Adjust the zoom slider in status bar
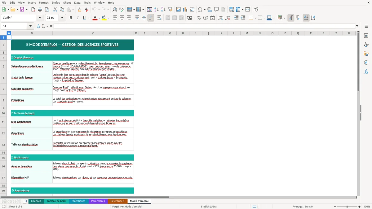372x209 pixels. (347, 207)
